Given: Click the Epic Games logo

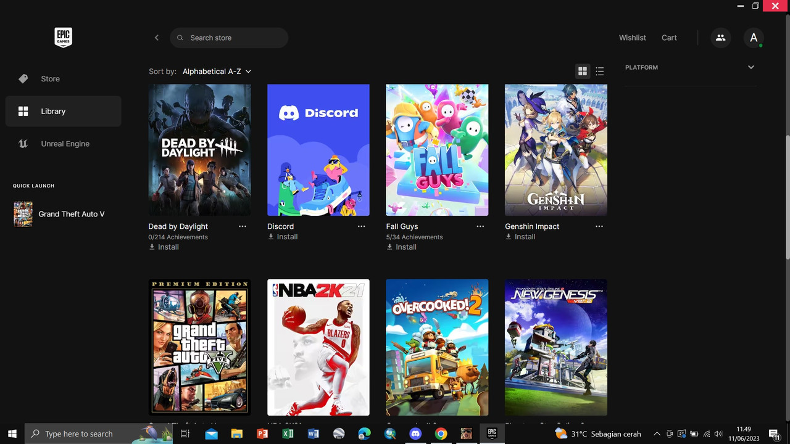Looking at the screenshot, I should [63, 38].
